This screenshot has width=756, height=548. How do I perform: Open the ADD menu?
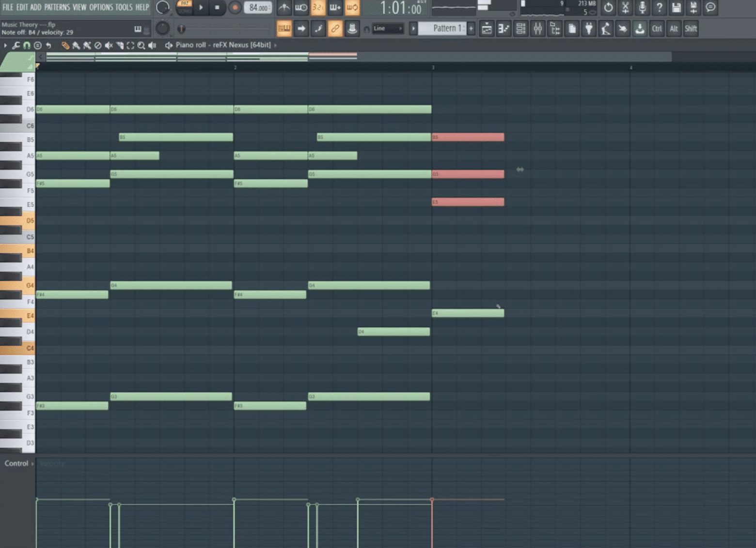36,7
